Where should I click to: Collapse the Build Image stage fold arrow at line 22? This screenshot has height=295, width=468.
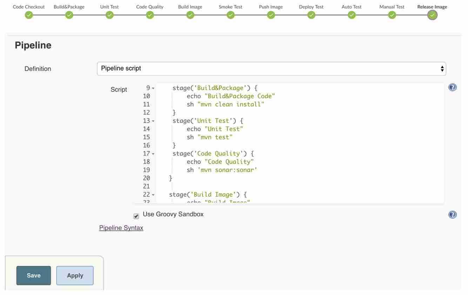153,195
